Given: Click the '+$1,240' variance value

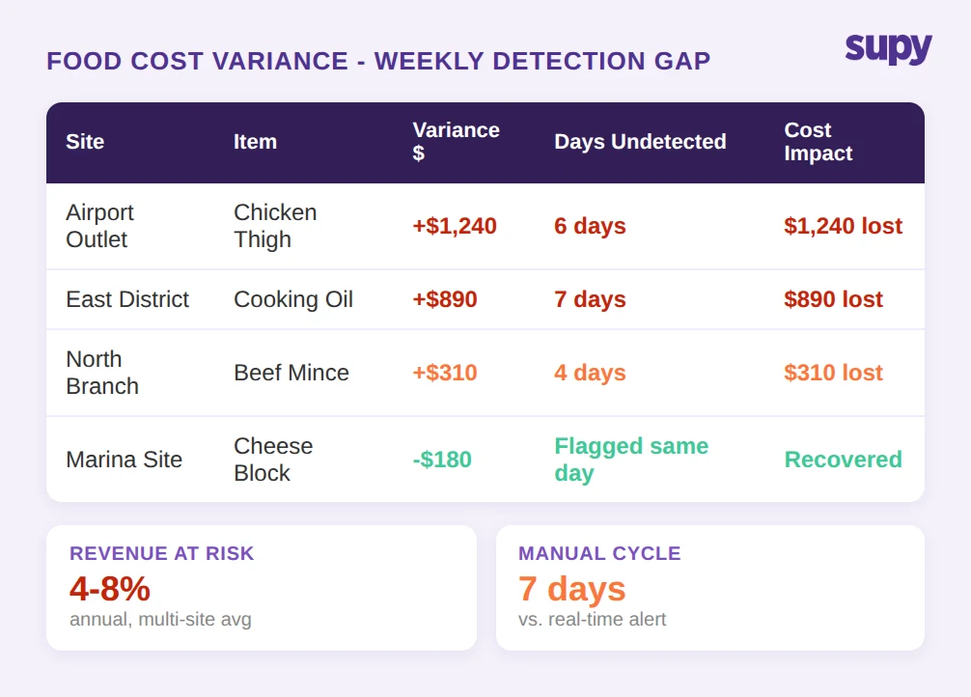Looking at the screenshot, I should tap(455, 226).
